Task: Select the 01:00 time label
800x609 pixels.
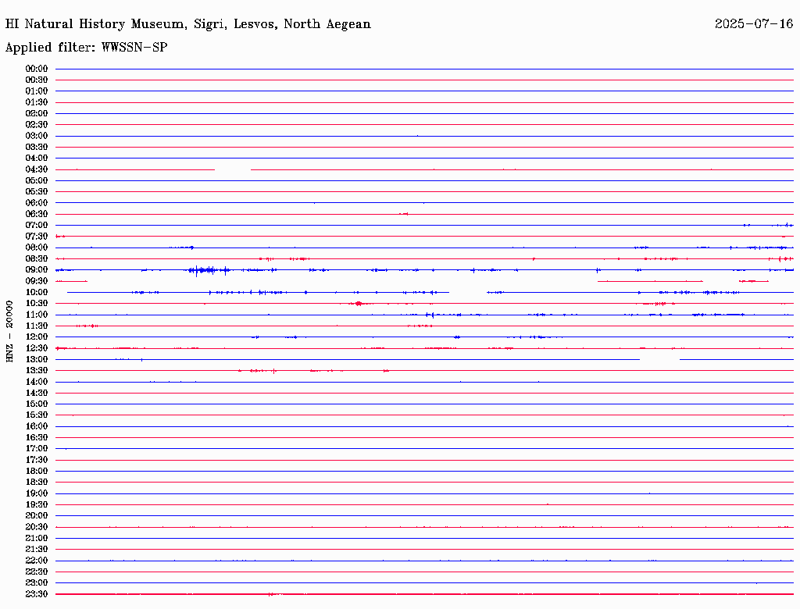Action: click(37, 91)
